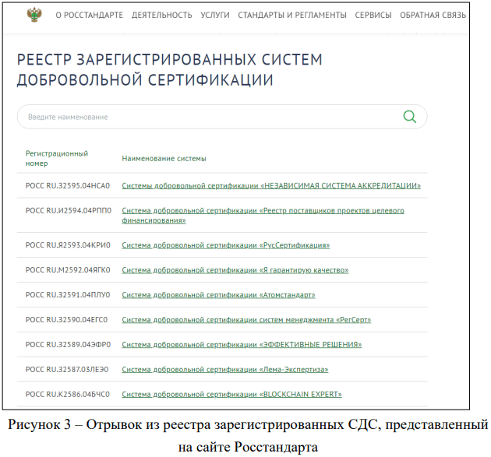Open the «РусСертификация» system link
The width and height of the screenshot is (491, 457).
click(226, 245)
